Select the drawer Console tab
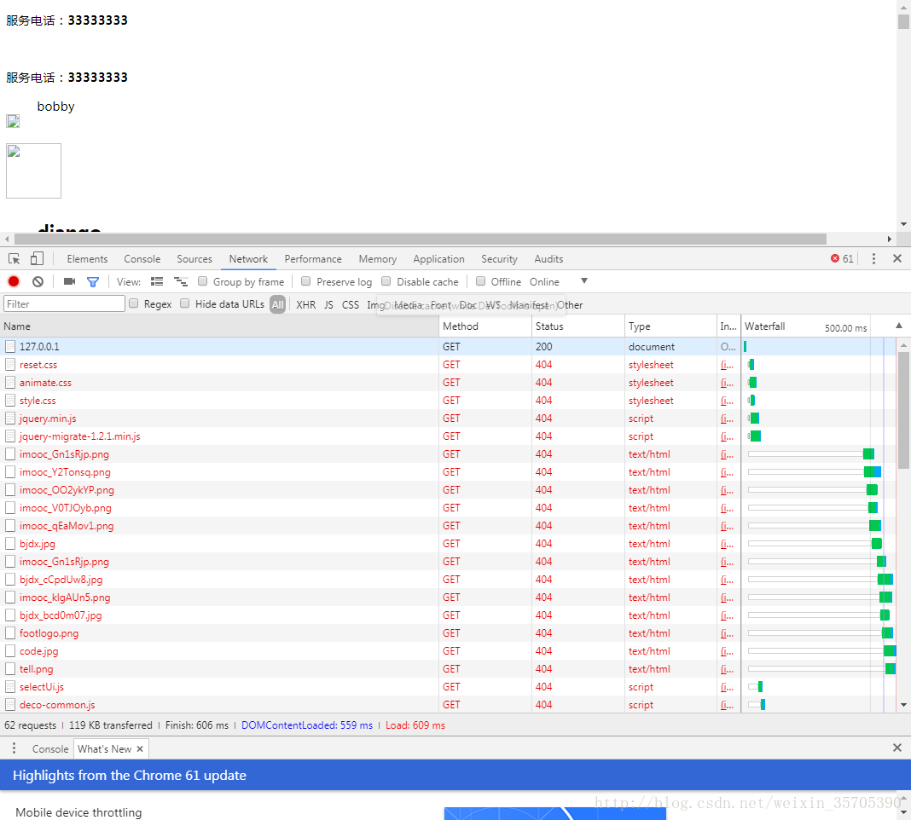 [x=50, y=749]
